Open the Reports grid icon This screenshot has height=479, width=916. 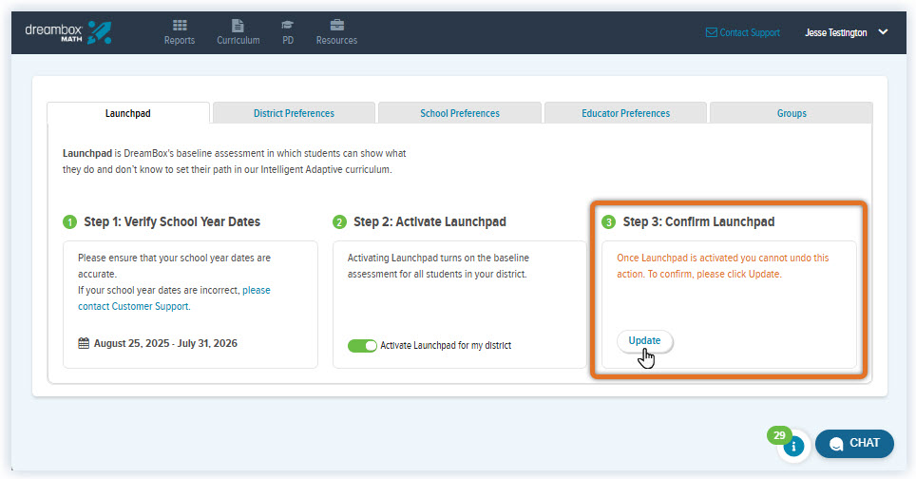click(180, 25)
